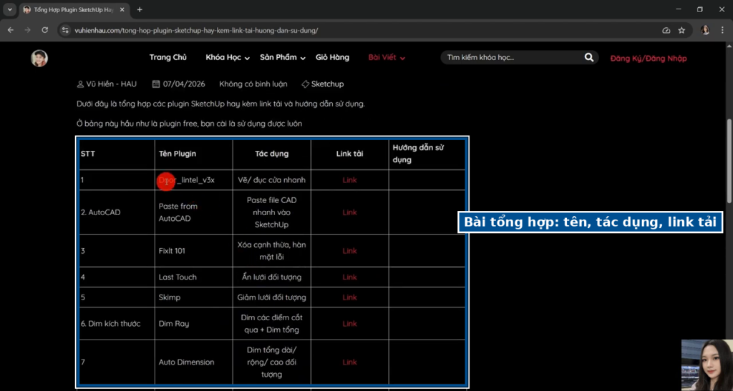The width and height of the screenshot is (733, 391).
Task: Click the Auto Dimension plugin name
Action: pyautogui.click(x=187, y=362)
